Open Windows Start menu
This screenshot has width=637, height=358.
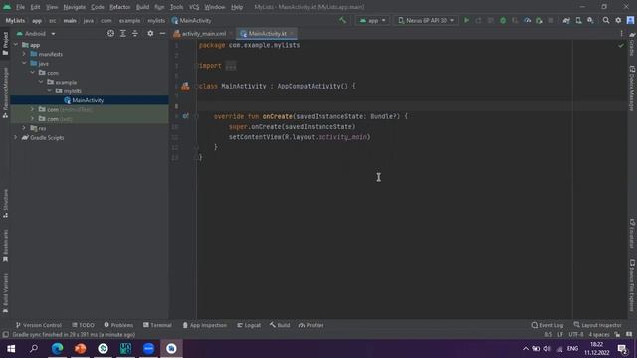click(x=11, y=349)
